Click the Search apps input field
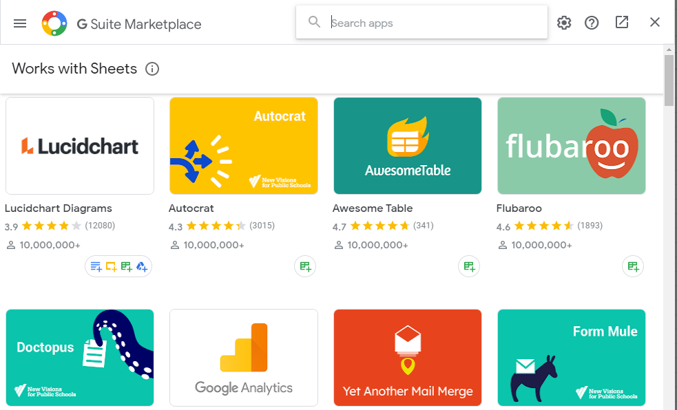The height and width of the screenshot is (410, 677). point(434,23)
